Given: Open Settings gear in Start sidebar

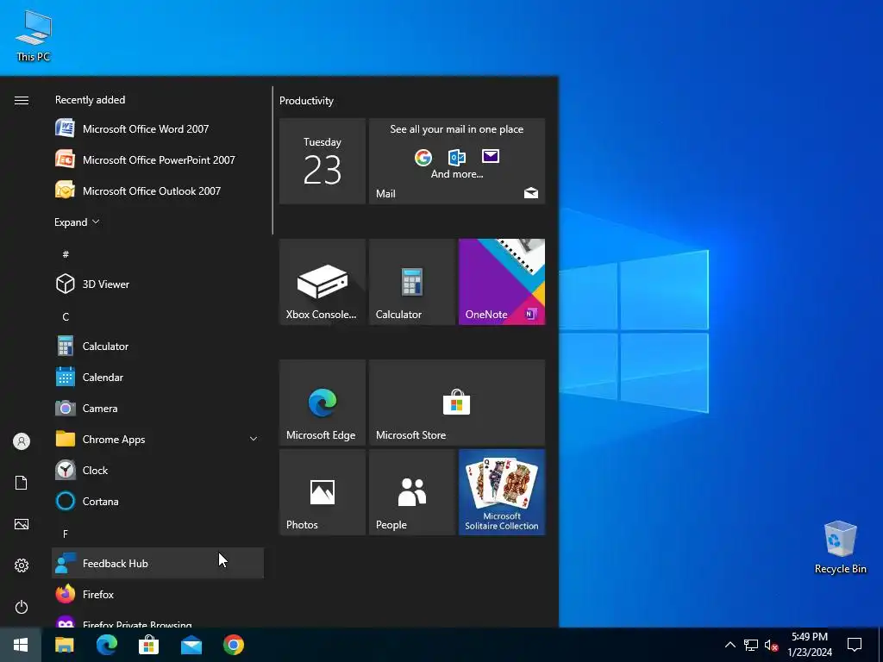Looking at the screenshot, I should pos(22,565).
